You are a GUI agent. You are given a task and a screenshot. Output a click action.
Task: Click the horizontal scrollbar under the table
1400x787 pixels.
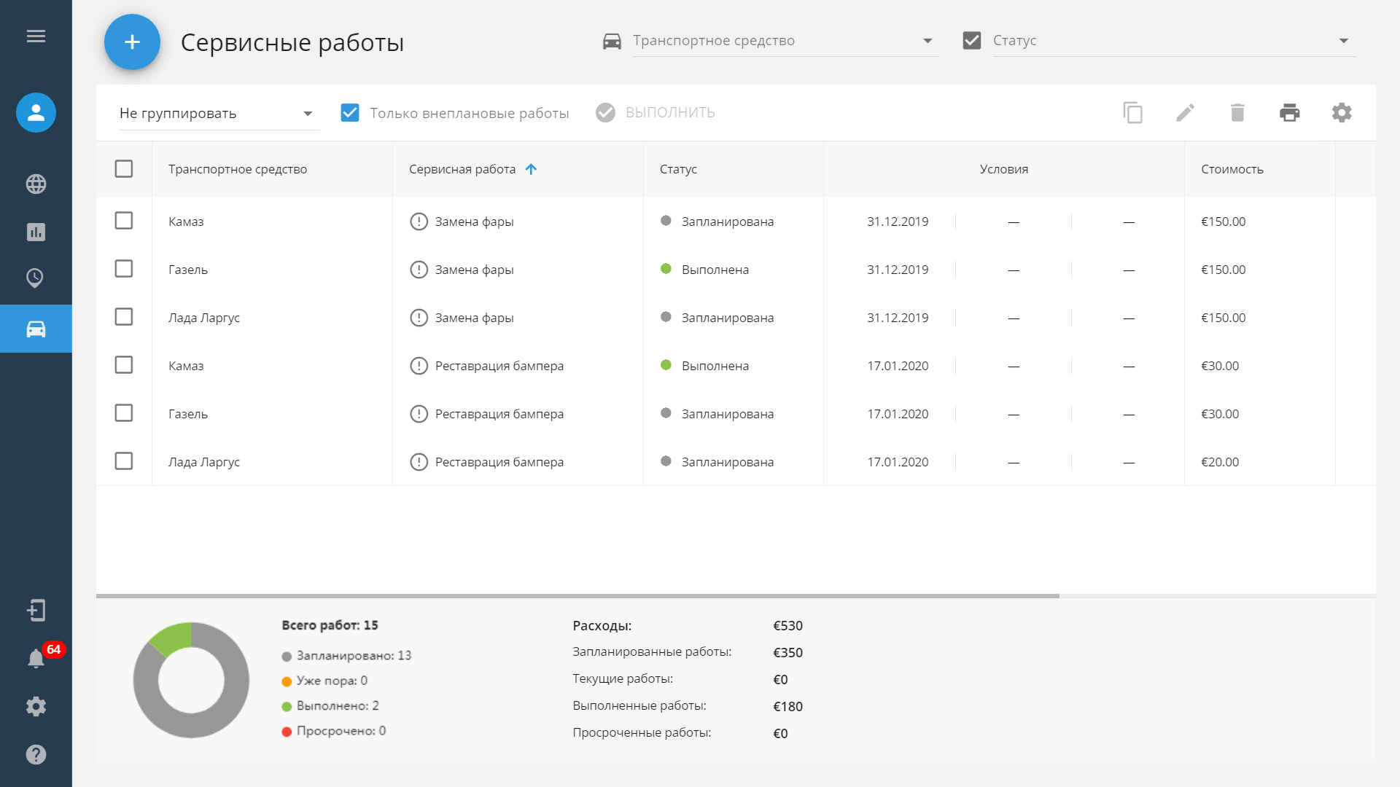coord(577,596)
